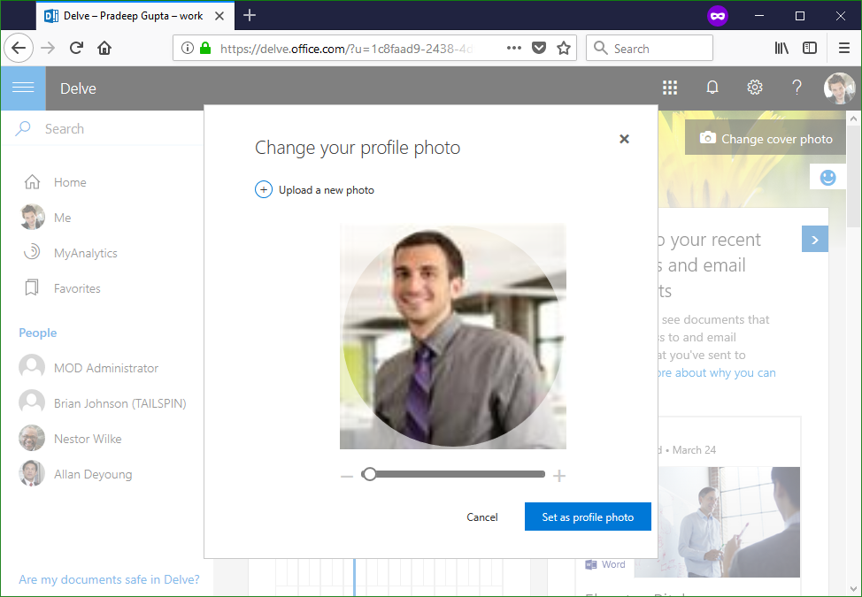Toggle the Delve hamburger navigation menu
This screenshot has width=862, height=597.
pos(23,88)
